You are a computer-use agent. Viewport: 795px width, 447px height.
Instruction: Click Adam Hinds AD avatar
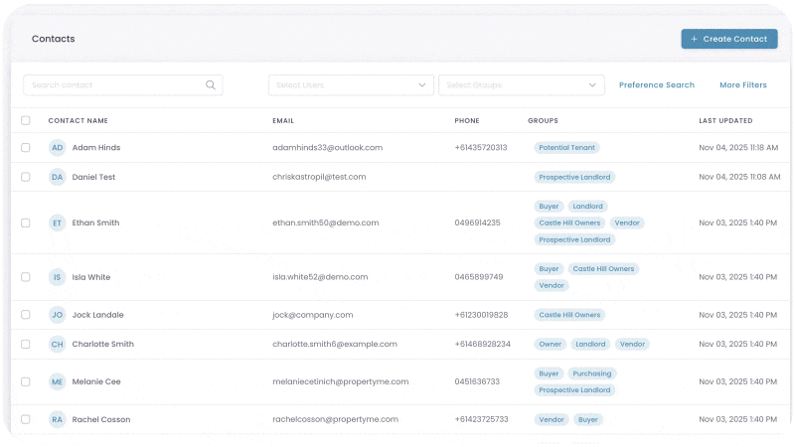[58, 147]
